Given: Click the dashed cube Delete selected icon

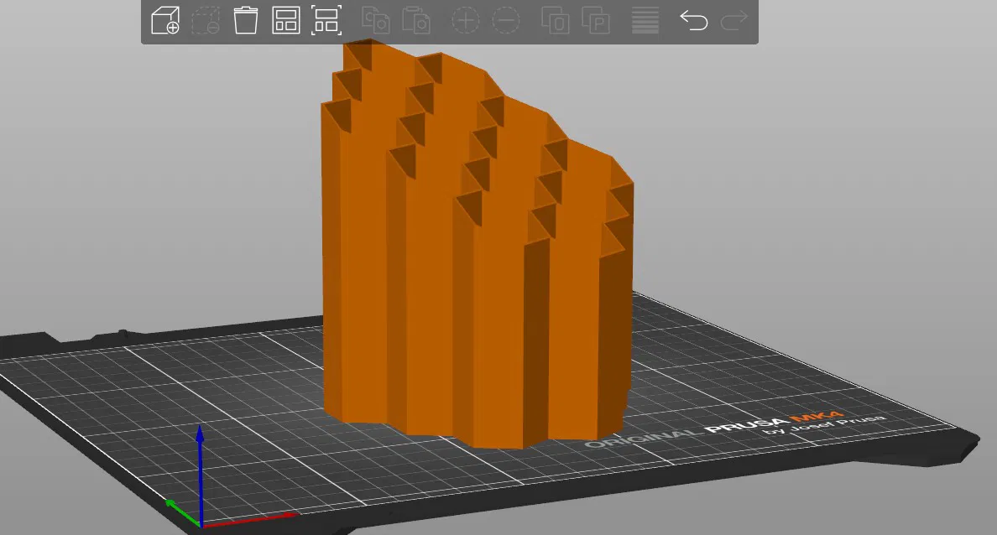Looking at the screenshot, I should 206,20.
